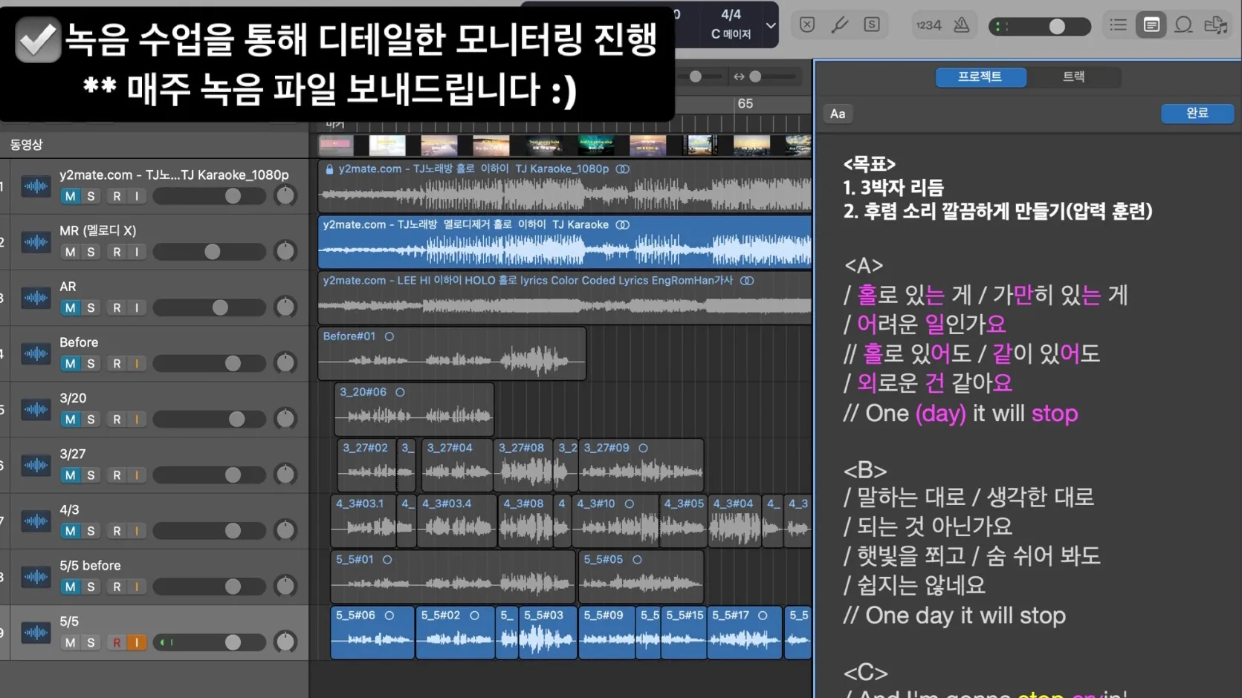Click the boxed S icon in the control bar
Viewport: 1242px width, 698px height.
coord(870,25)
